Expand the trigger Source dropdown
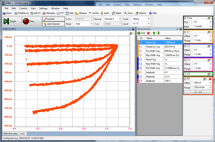Image resolution: width=215 pixels, height=142 pixels. pyautogui.click(x=120, y=19)
